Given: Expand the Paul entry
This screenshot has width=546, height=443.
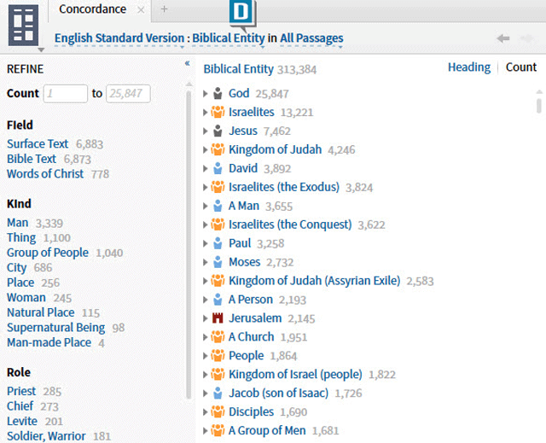Looking at the screenshot, I should point(205,244).
